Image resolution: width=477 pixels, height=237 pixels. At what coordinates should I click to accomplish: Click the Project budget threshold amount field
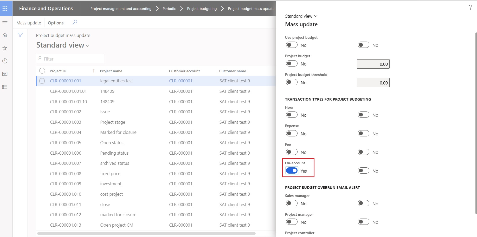point(373,83)
